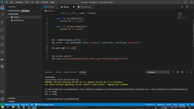Switch to the Welcome tab
Viewport: 194px width, 109px height.
(x=50, y=7)
